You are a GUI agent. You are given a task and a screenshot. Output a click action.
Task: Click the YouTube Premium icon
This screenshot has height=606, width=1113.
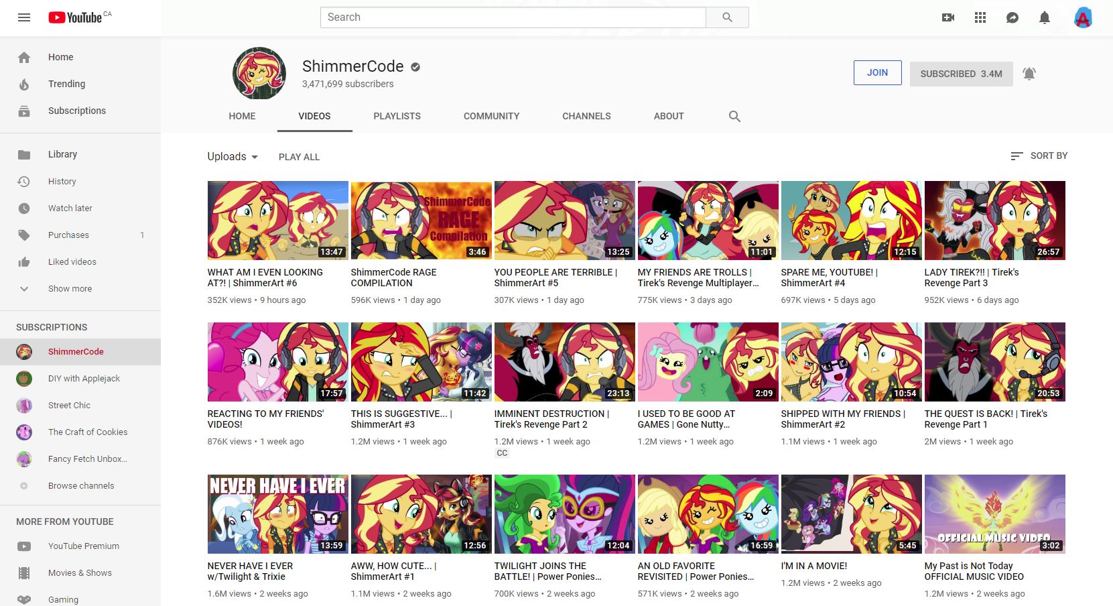(24, 546)
